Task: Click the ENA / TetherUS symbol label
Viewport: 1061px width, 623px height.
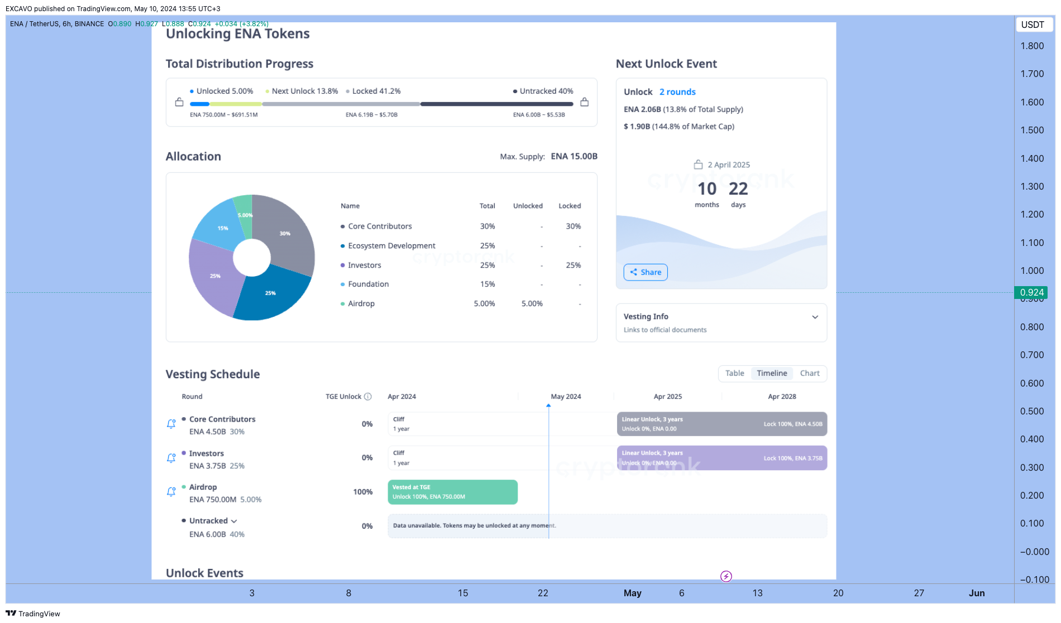Action: 57,24
